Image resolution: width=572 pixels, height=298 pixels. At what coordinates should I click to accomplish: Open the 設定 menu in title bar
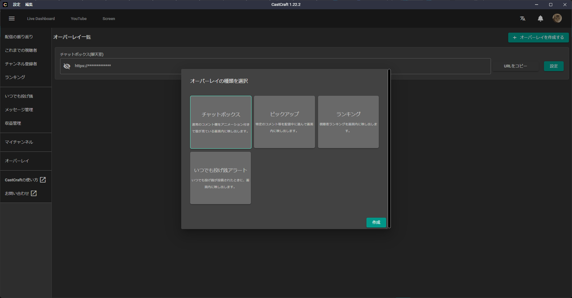[x=17, y=5]
